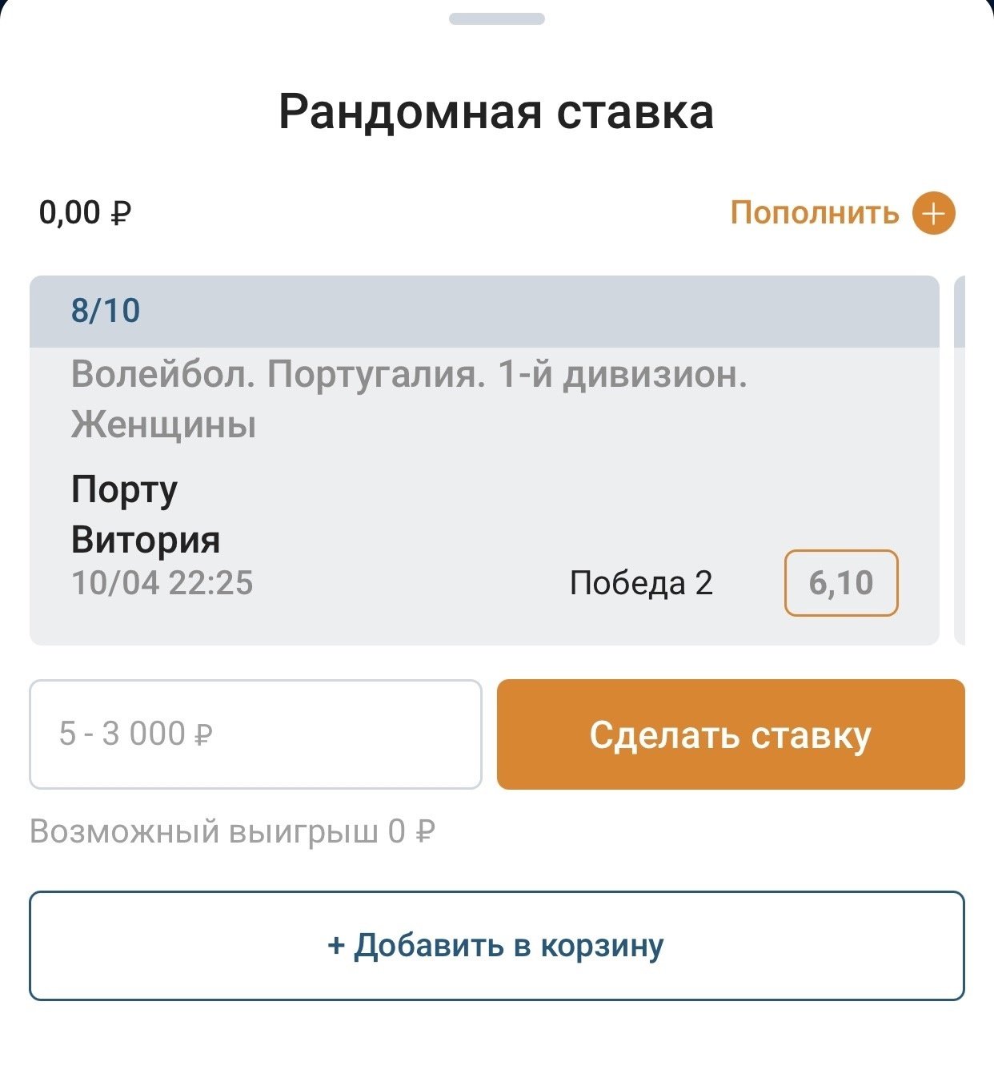The height and width of the screenshot is (1074, 994).
Task: Click the Пополнить link
Action: pyautogui.click(x=814, y=214)
